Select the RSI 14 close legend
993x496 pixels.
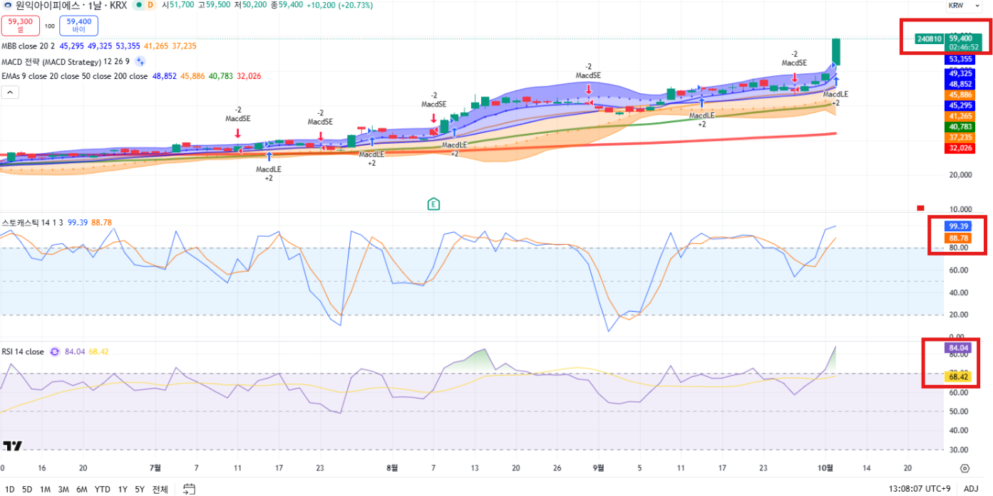pos(23,352)
